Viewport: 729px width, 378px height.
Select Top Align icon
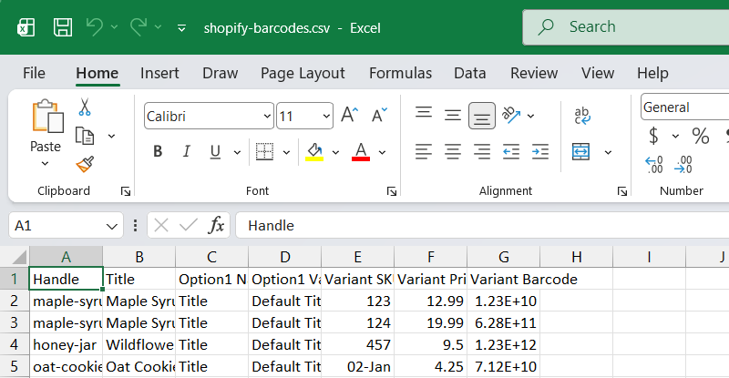click(424, 113)
